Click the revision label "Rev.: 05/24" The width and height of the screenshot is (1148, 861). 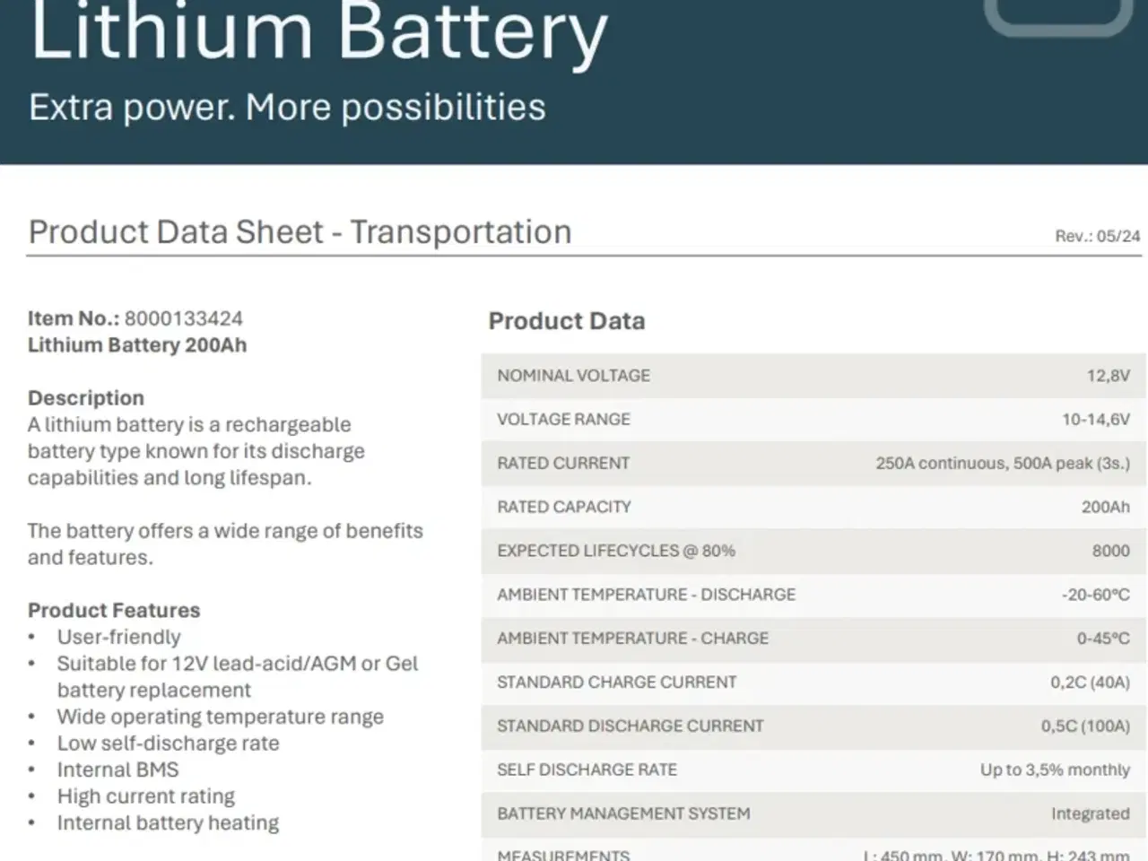tap(1097, 237)
